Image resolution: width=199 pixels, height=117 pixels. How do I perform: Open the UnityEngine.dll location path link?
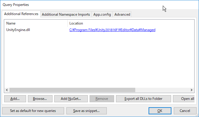[112, 30]
